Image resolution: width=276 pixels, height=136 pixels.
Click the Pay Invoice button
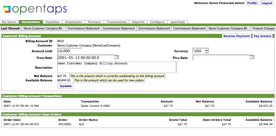click(262, 36)
